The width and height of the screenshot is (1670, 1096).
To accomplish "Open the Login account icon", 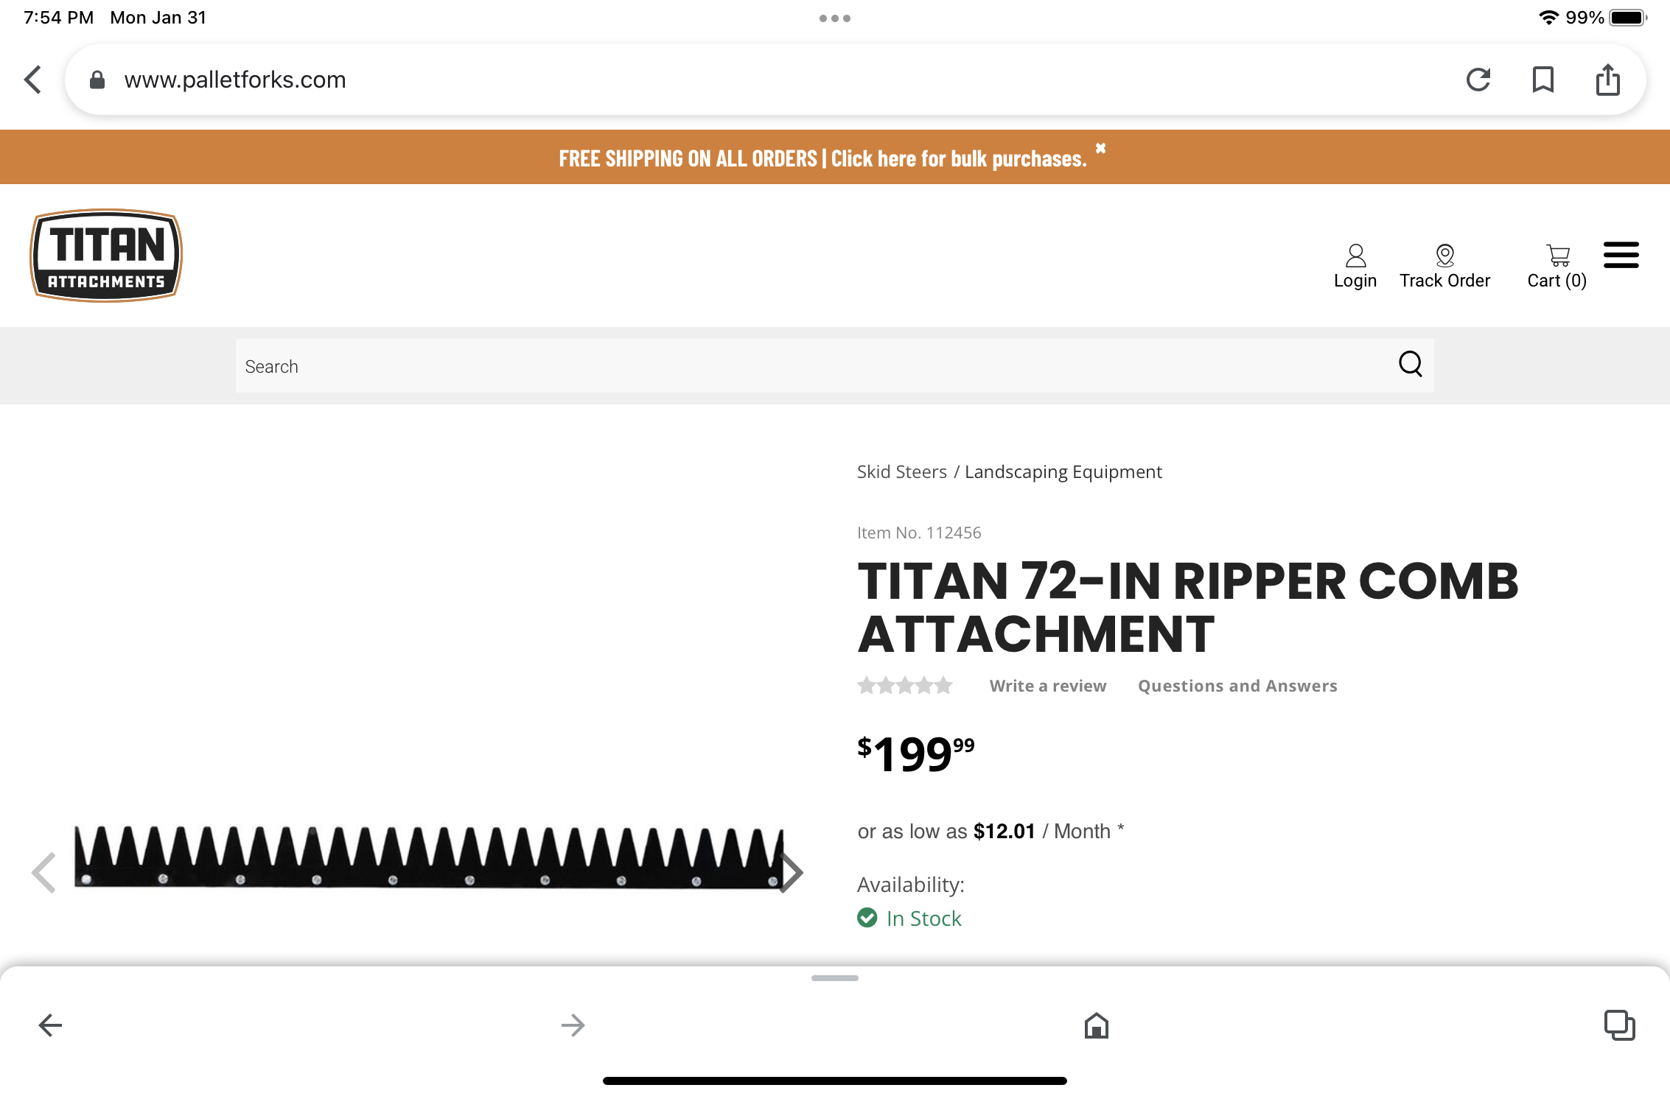I will coord(1355,267).
